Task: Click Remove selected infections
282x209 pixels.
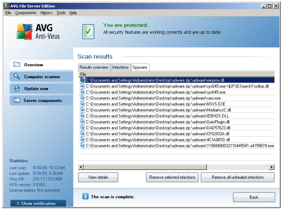Action: (x=172, y=177)
